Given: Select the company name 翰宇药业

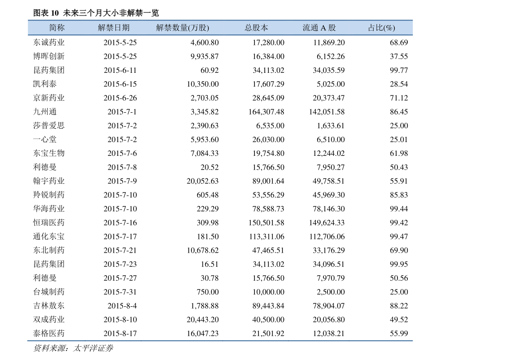Looking at the screenshot, I should [x=49, y=181].
